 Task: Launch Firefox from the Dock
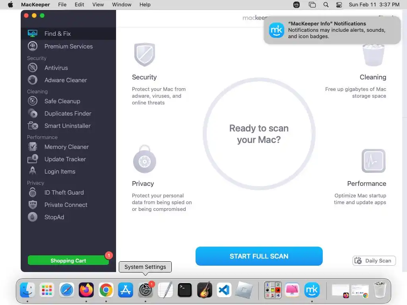[86, 290]
